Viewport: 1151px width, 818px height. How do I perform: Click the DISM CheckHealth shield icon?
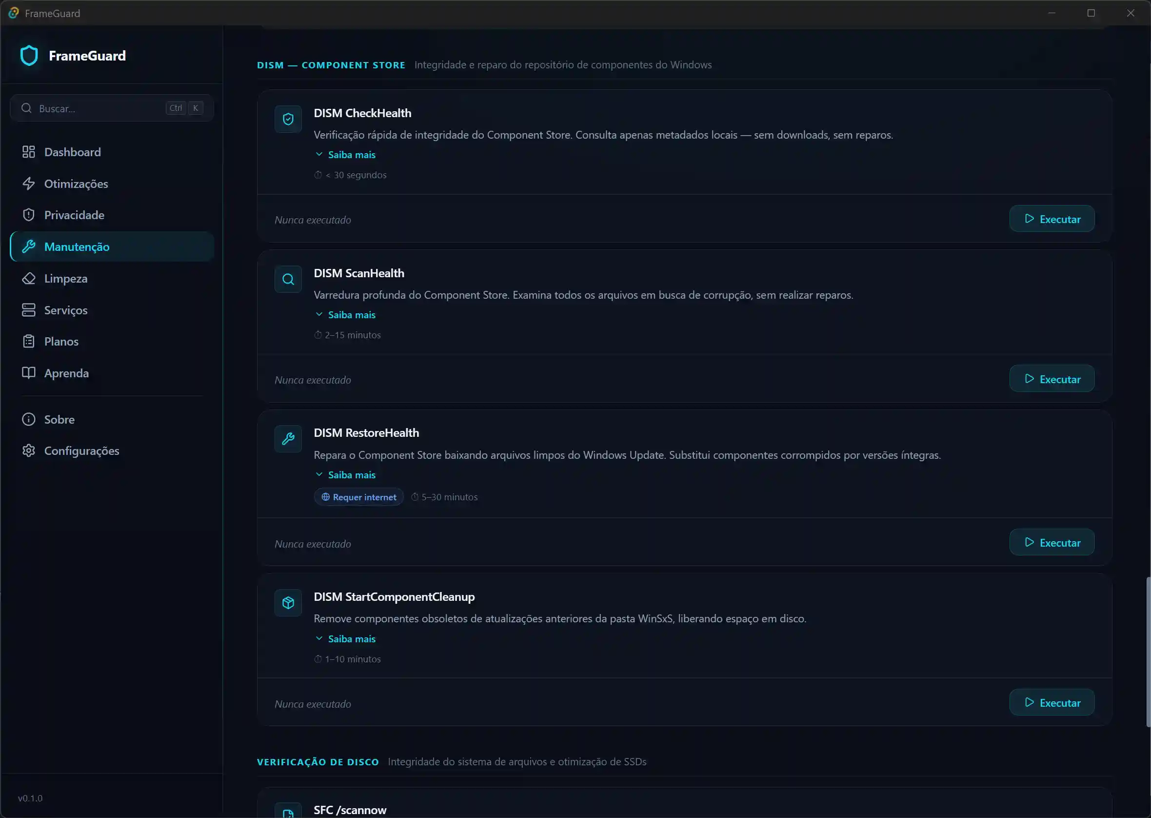[x=288, y=119]
